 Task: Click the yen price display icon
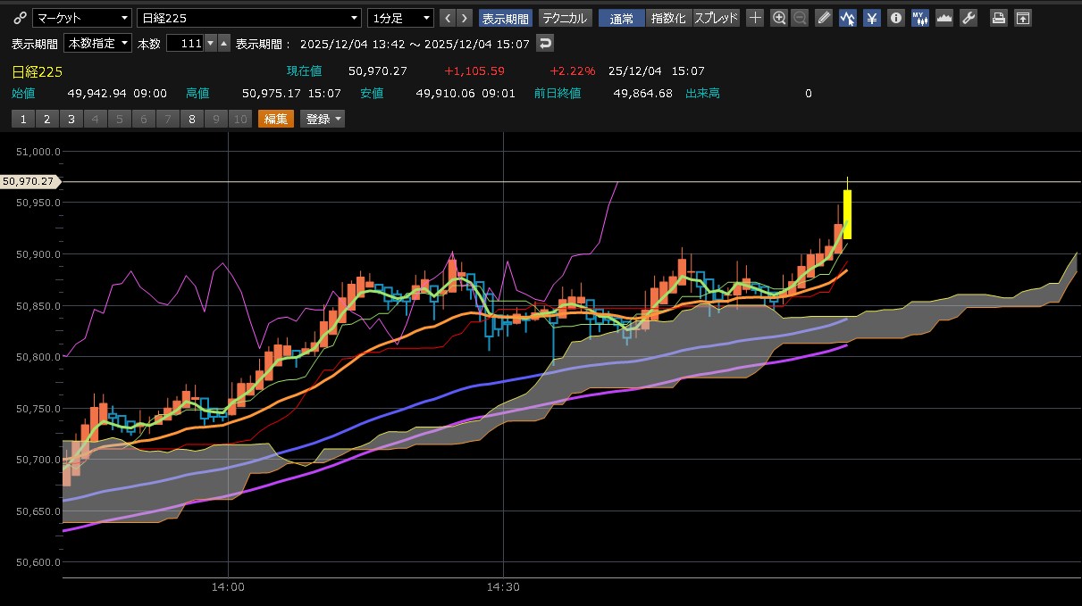pyautogui.click(x=872, y=18)
